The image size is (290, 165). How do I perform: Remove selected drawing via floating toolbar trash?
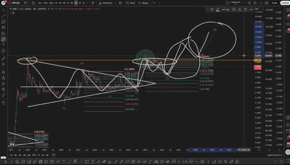(x=246, y=9)
